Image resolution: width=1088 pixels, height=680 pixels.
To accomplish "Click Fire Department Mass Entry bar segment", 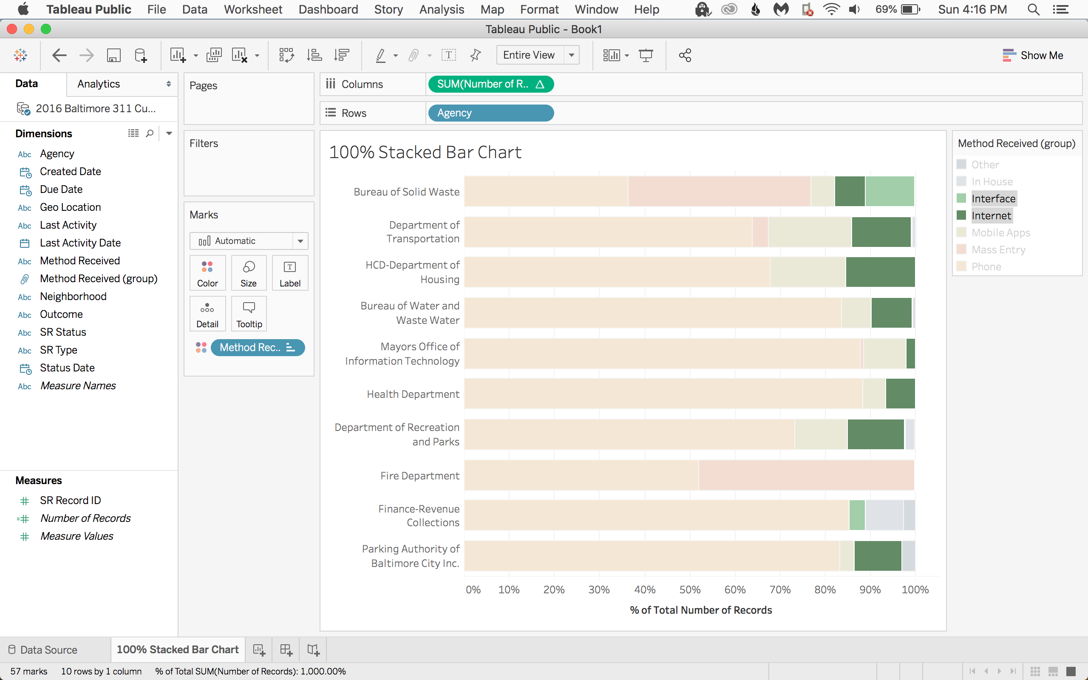I will tap(807, 475).
